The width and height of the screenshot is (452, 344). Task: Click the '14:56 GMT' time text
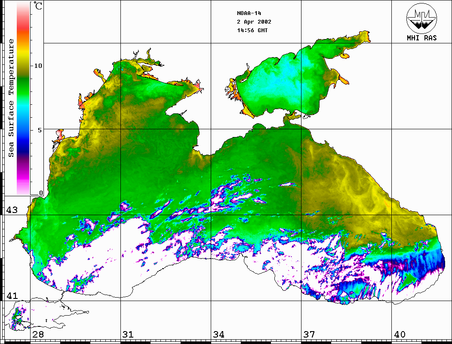pos(252,30)
